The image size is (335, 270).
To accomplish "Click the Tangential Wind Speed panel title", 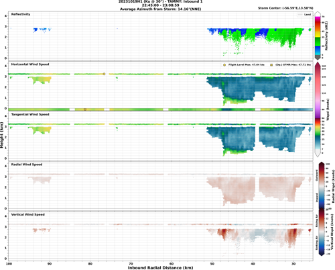I will tap(30, 114).
